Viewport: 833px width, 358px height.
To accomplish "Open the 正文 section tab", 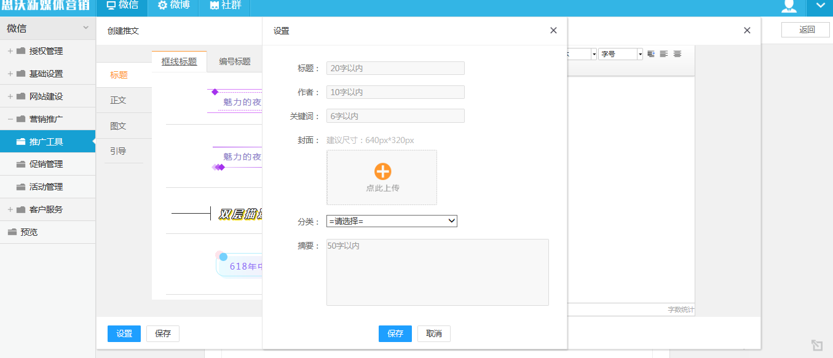I will (x=118, y=100).
